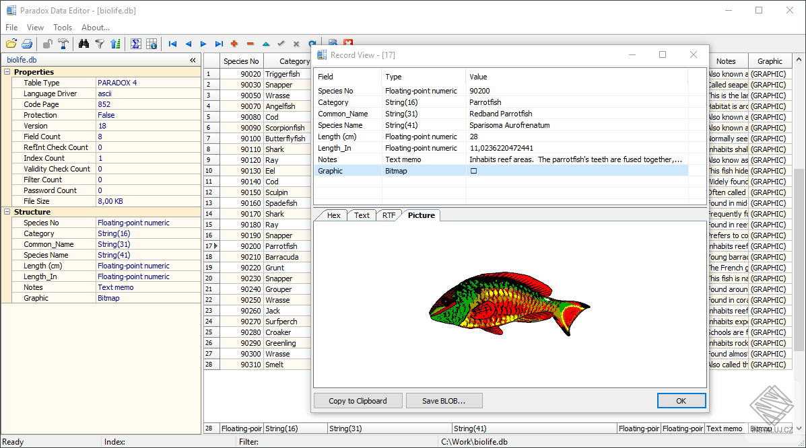Collapse the biolife.db side panel
806x448 pixels.
point(192,60)
